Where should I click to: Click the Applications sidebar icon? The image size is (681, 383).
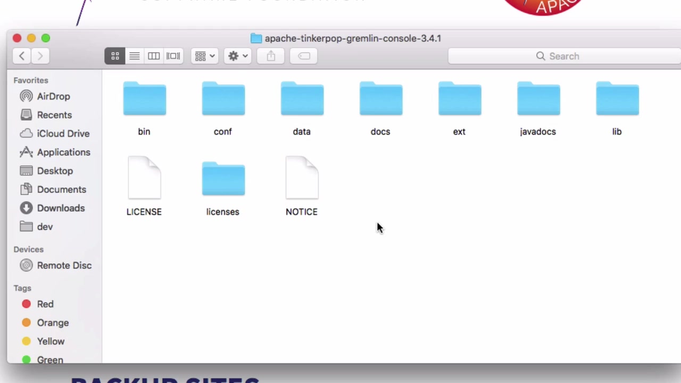[x=26, y=152]
